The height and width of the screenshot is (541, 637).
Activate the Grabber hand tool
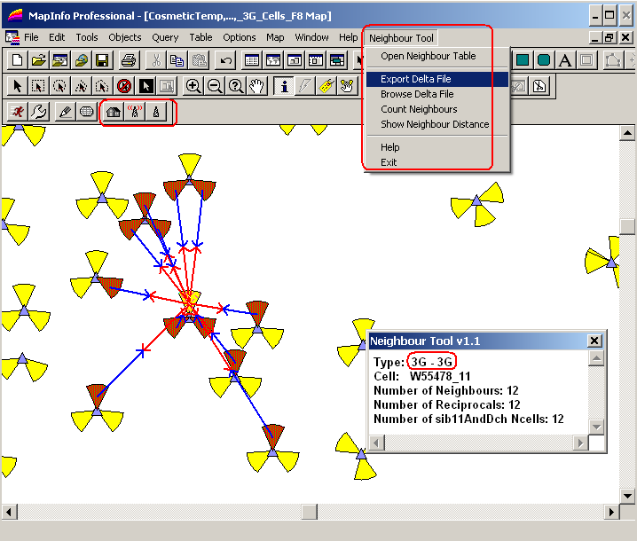click(x=257, y=86)
